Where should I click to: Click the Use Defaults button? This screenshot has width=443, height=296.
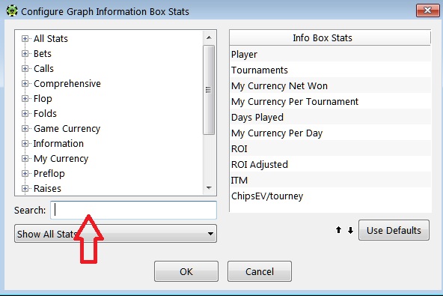pos(394,230)
